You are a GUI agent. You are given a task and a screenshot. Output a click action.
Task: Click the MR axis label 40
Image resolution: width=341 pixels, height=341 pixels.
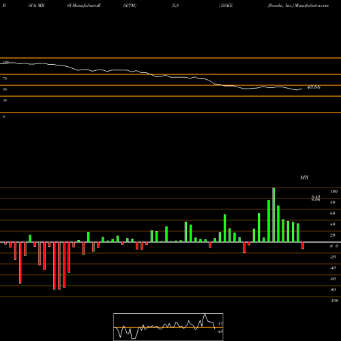[x=333, y=224]
